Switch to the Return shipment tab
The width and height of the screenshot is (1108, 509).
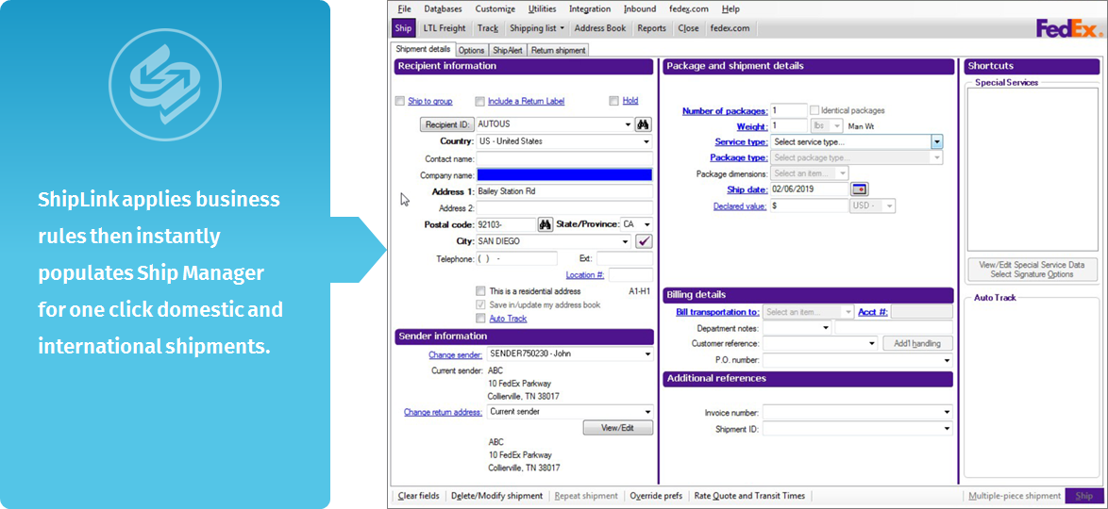558,50
